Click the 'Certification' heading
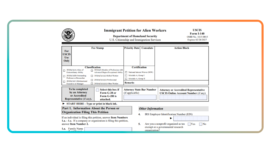This screenshot has height=141, width=271. pyautogui.click(x=139, y=67)
